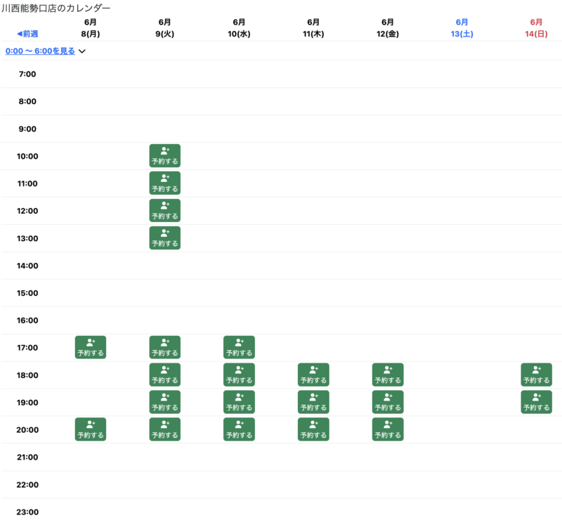
Task: Choose June 11 Thursday 20:00 booking
Action: [x=313, y=429]
